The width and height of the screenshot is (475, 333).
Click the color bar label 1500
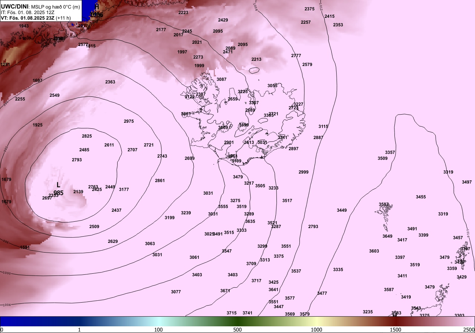(x=395, y=330)
